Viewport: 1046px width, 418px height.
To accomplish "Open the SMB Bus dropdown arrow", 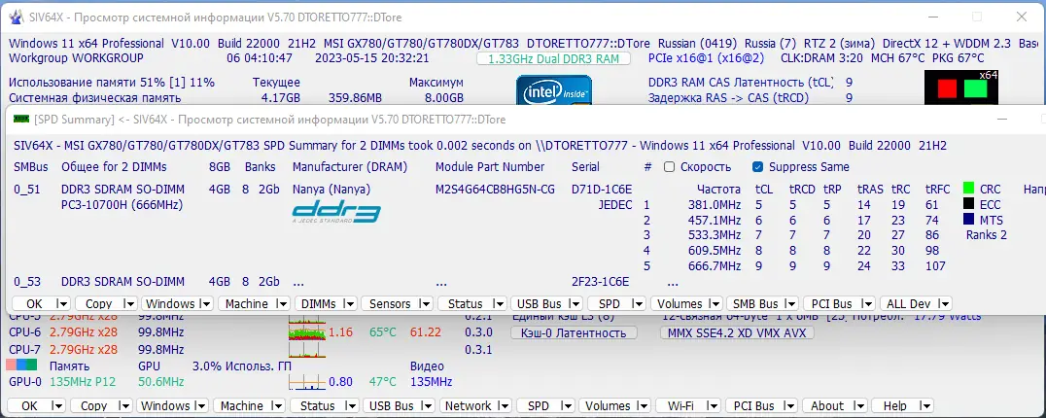I will [790, 304].
